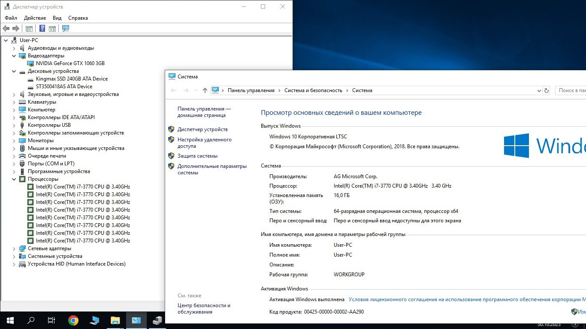Viewport: 586px width, 329px height.
Task: Click Система и безопасность breadcrumb segment
Action: click(313, 90)
